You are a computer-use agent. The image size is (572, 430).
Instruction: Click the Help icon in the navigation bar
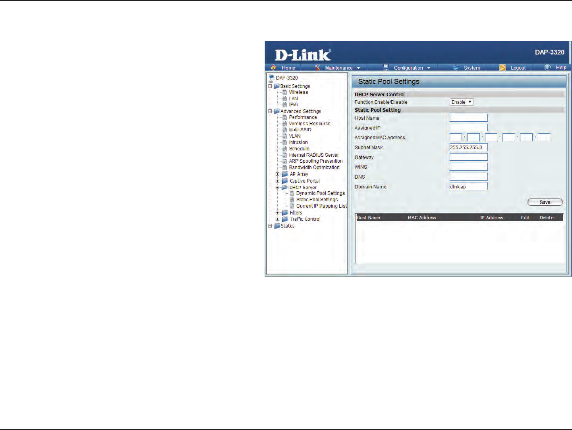[547, 67]
